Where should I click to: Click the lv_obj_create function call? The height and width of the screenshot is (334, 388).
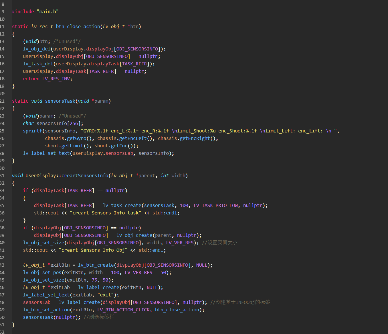(x=134, y=235)
